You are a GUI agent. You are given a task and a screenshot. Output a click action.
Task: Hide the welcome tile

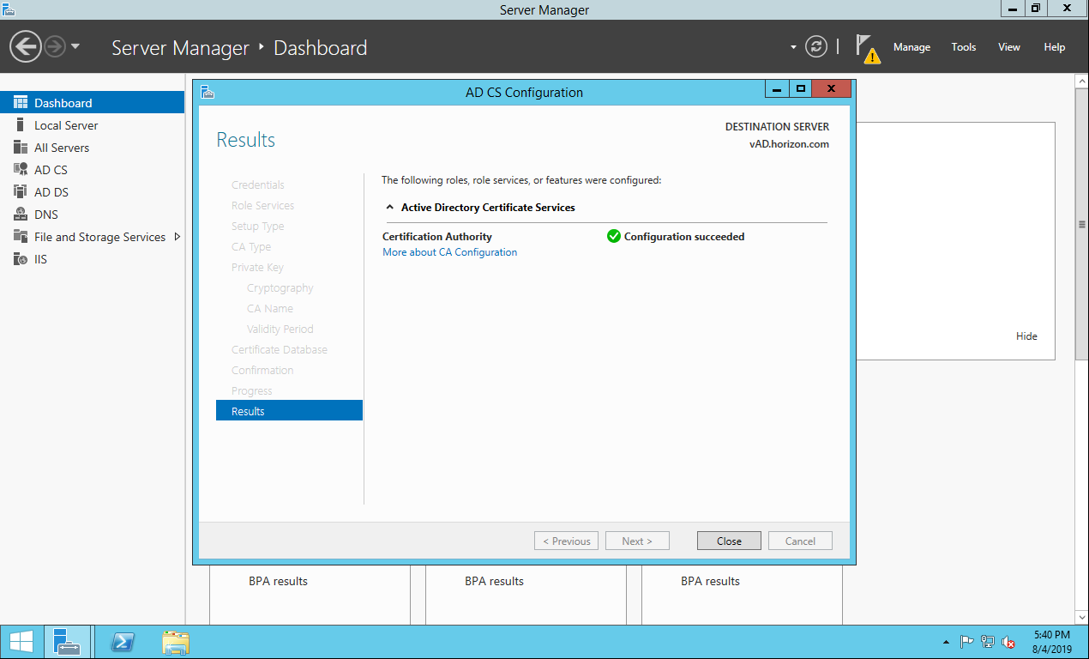click(1026, 336)
